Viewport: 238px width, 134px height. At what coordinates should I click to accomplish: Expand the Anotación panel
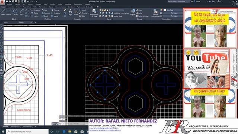pyautogui.click(x=78, y=19)
